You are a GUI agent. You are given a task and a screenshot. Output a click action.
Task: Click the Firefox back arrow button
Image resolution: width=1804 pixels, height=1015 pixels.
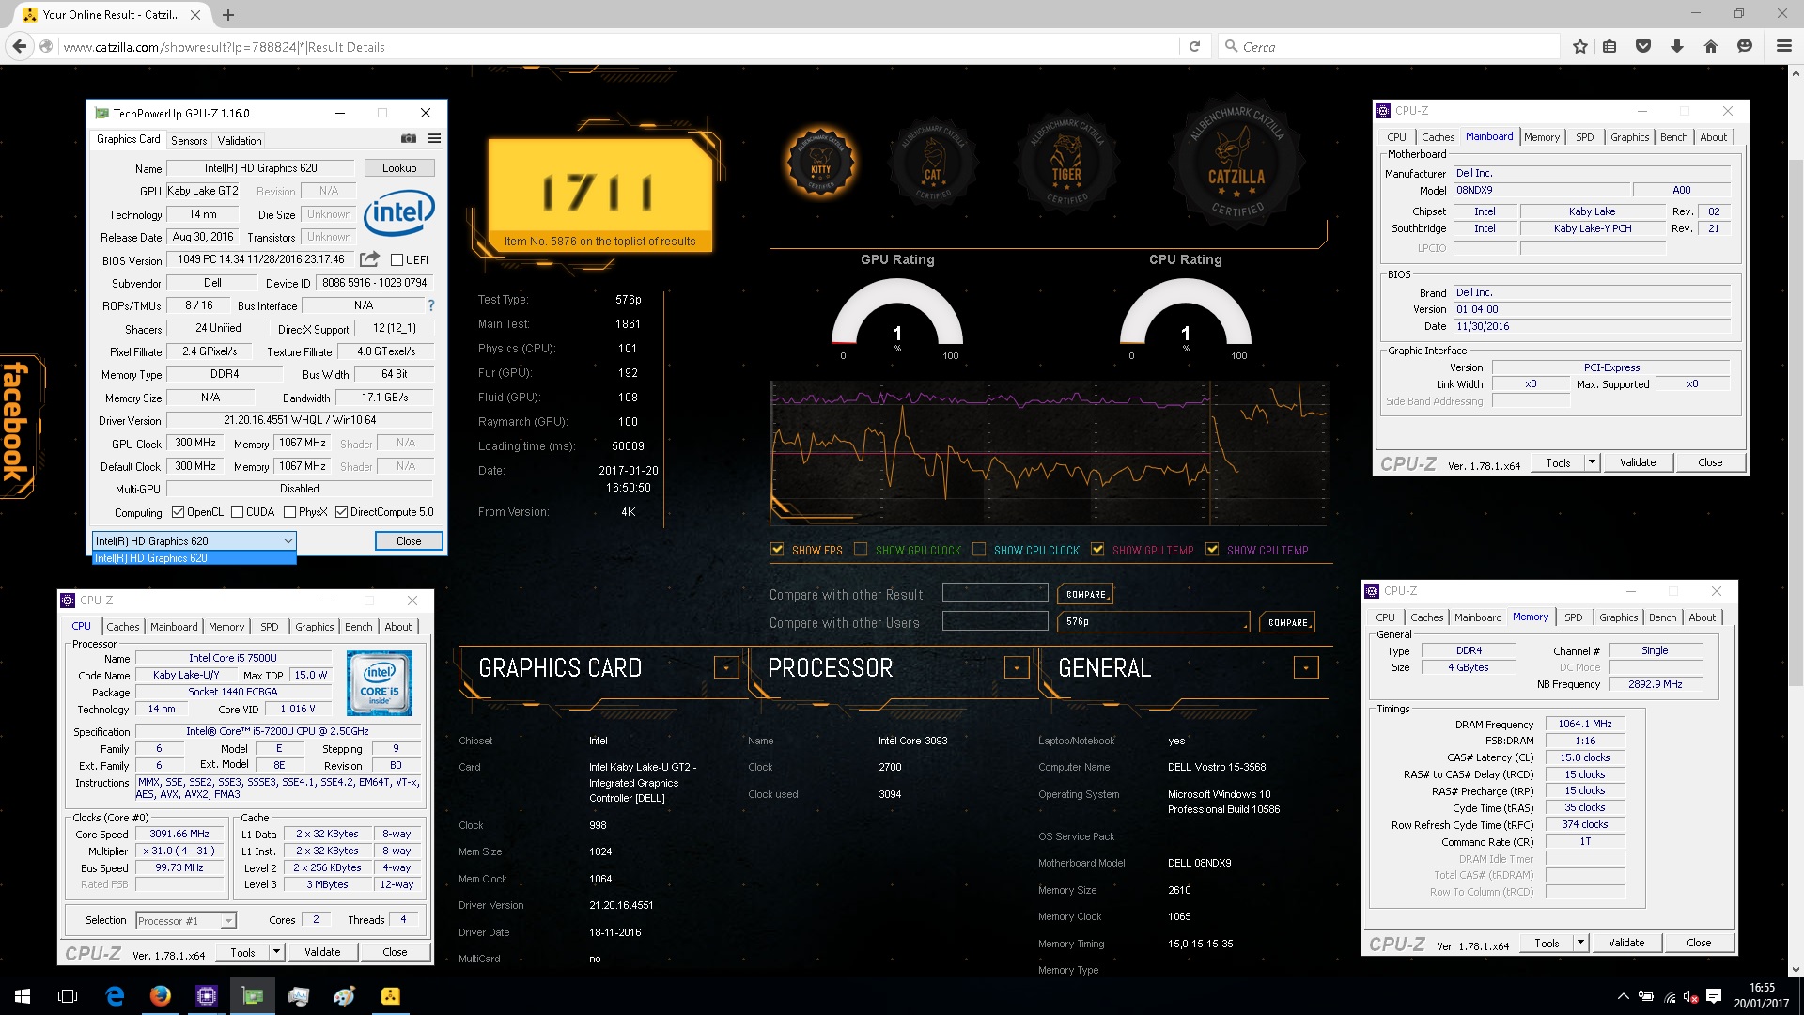[20, 46]
